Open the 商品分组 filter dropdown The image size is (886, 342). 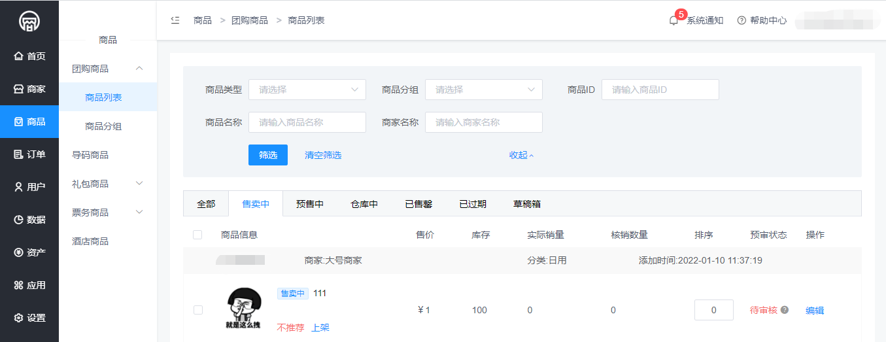[483, 90]
